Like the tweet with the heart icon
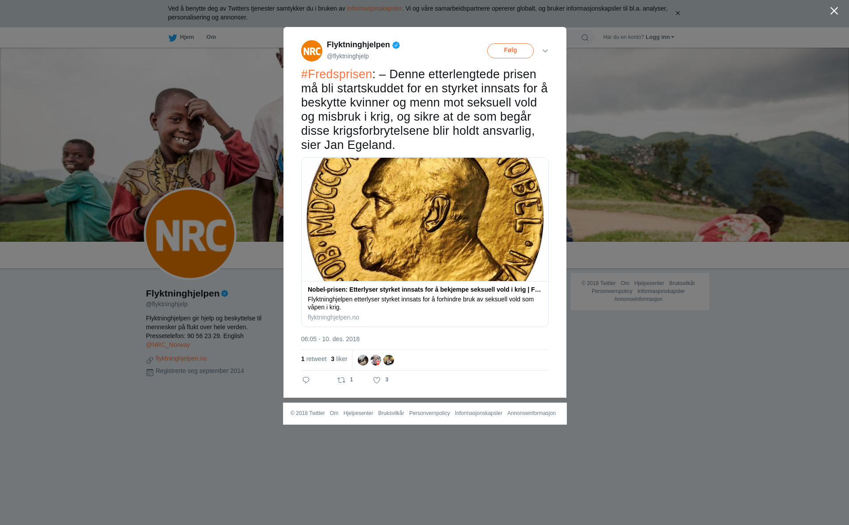The height and width of the screenshot is (525, 849). pyautogui.click(x=377, y=380)
